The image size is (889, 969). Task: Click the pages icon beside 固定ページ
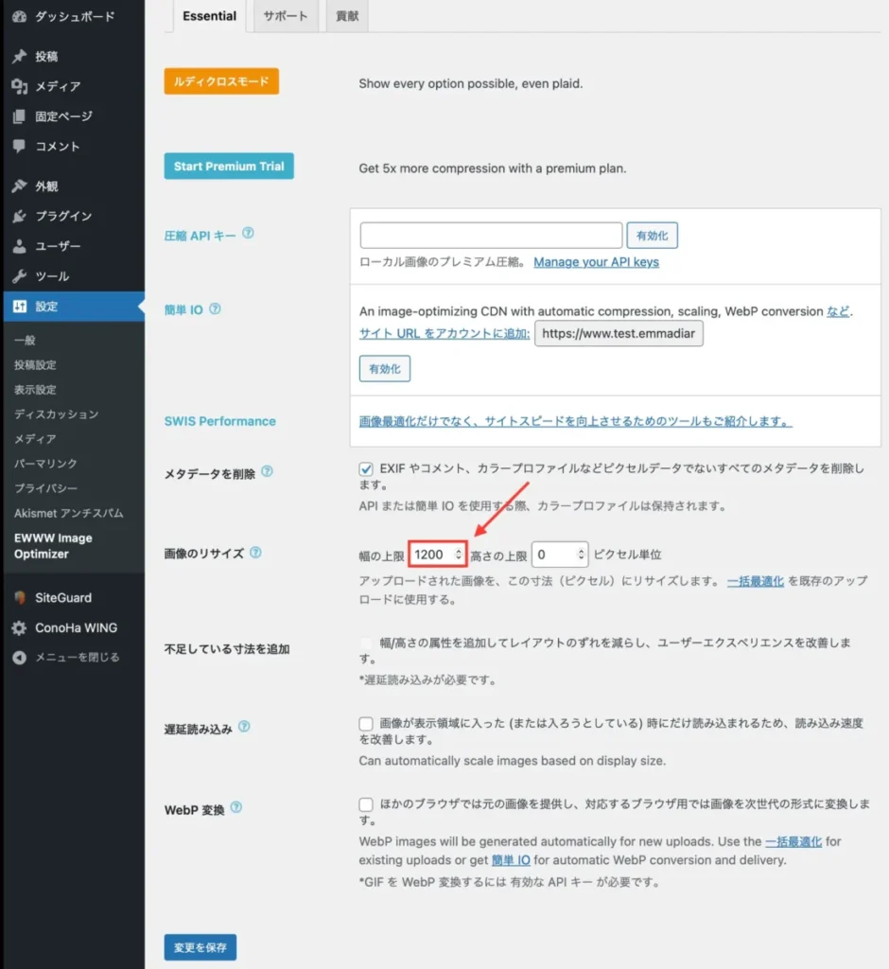point(19,116)
